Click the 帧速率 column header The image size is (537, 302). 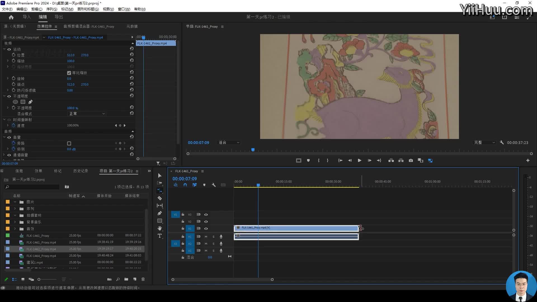pos(74,196)
